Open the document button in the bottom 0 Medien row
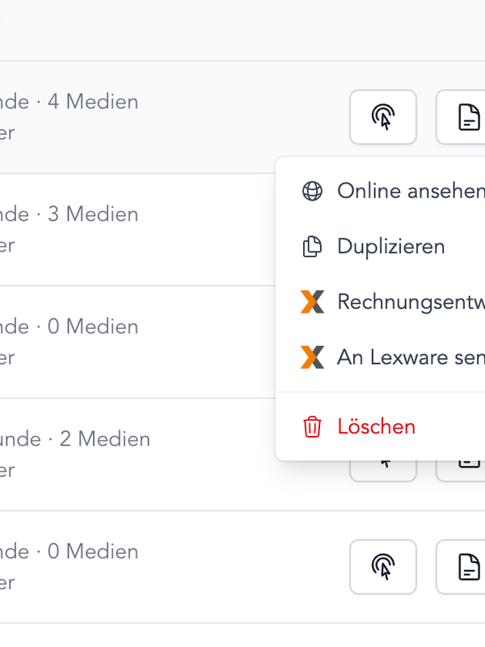 [x=461, y=567]
